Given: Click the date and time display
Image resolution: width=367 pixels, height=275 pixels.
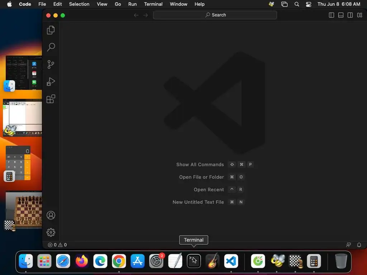Looking at the screenshot, I should (x=339, y=4).
